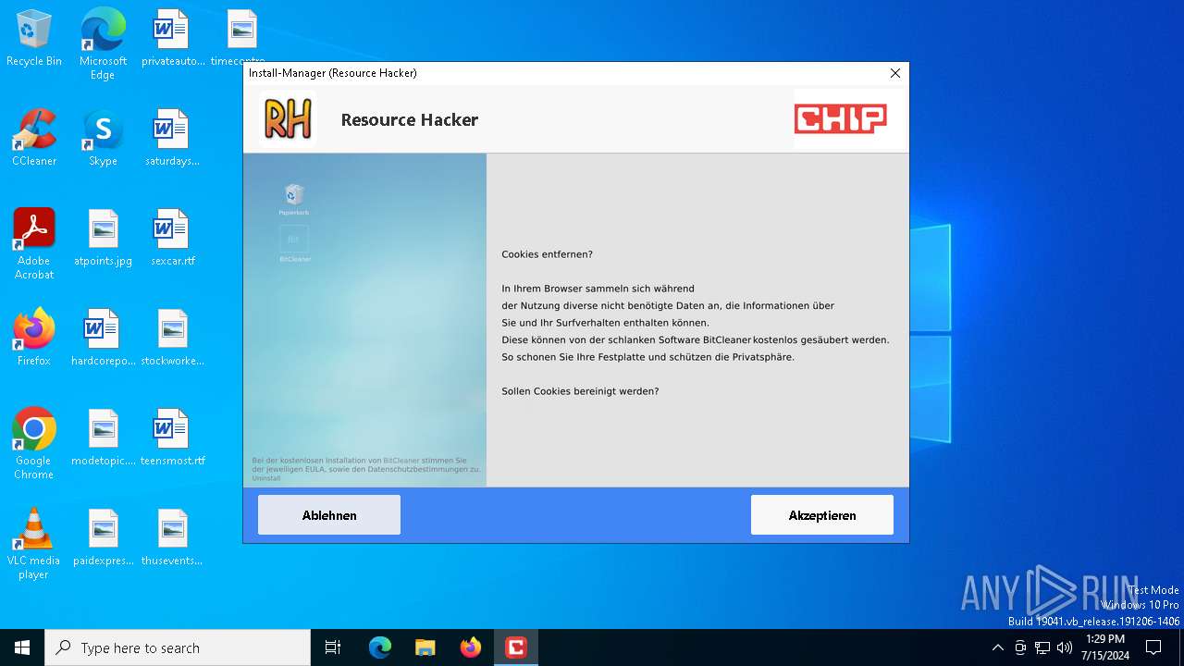Open CCleaner desktop shortcut
Screen dimensions: 1184x666
[34, 139]
